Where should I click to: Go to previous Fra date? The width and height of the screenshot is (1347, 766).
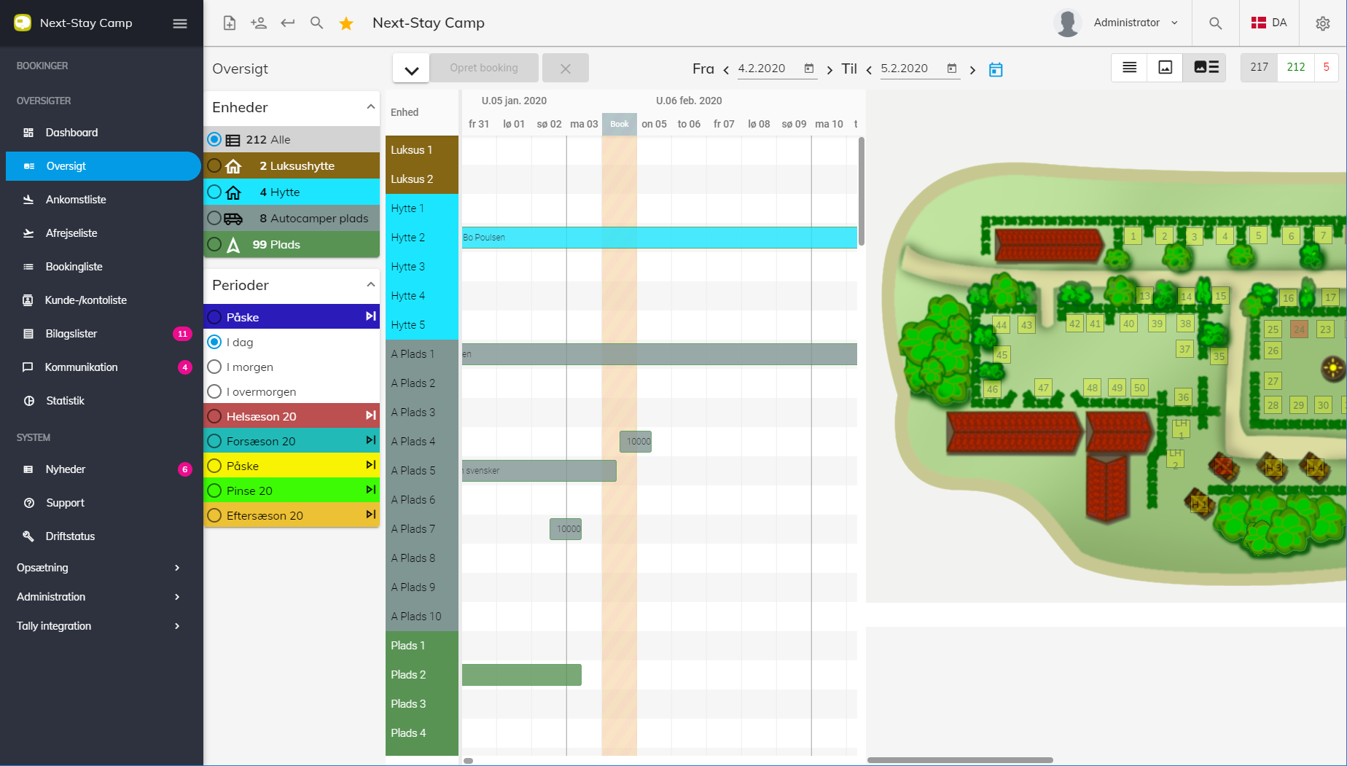[726, 70]
